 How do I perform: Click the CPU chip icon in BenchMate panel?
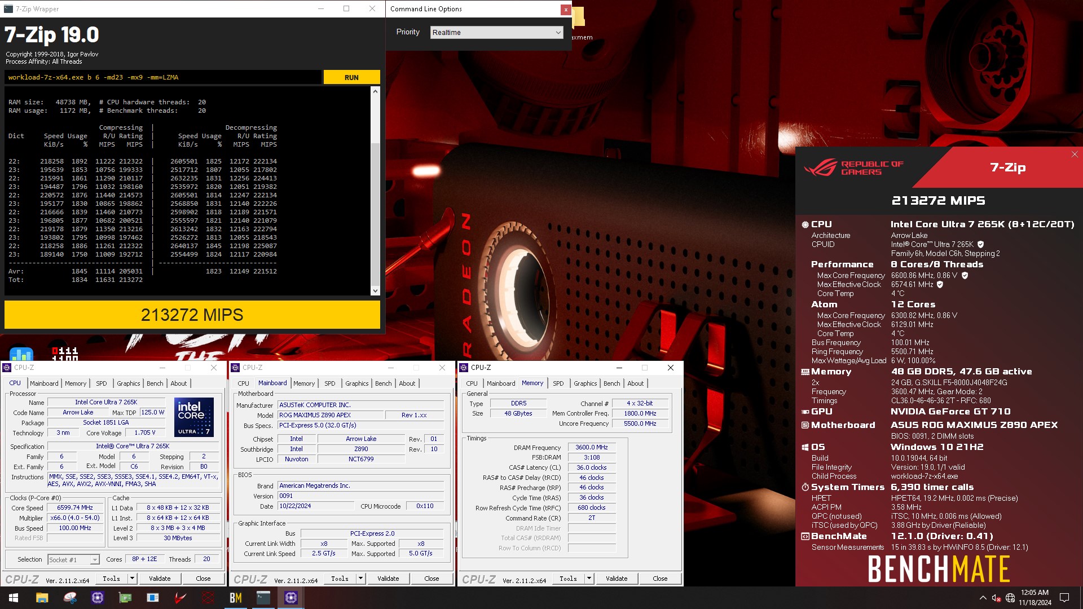point(805,224)
